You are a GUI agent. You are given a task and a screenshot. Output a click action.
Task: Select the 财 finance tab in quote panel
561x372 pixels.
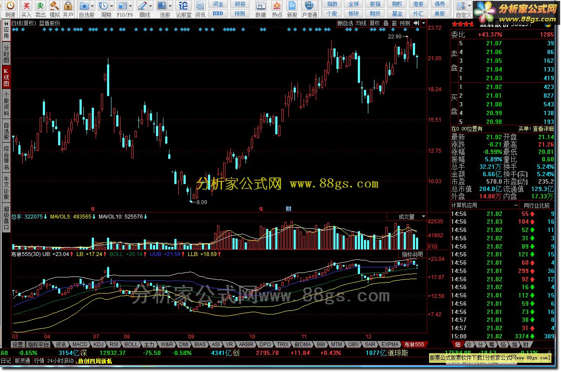pos(525,345)
